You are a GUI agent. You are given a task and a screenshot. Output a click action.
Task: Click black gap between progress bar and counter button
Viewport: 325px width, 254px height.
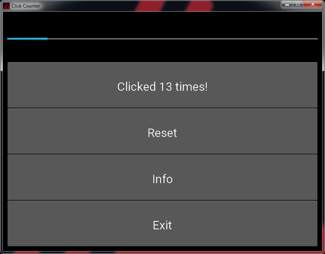coord(162,51)
